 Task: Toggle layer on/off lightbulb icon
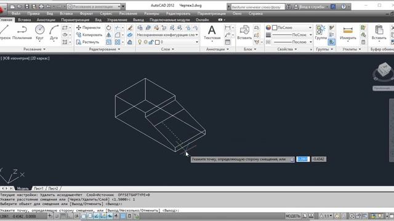coord(140,42)
